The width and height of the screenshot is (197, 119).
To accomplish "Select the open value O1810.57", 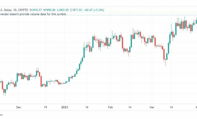I will pyautogui.click(x=36, y=10).
